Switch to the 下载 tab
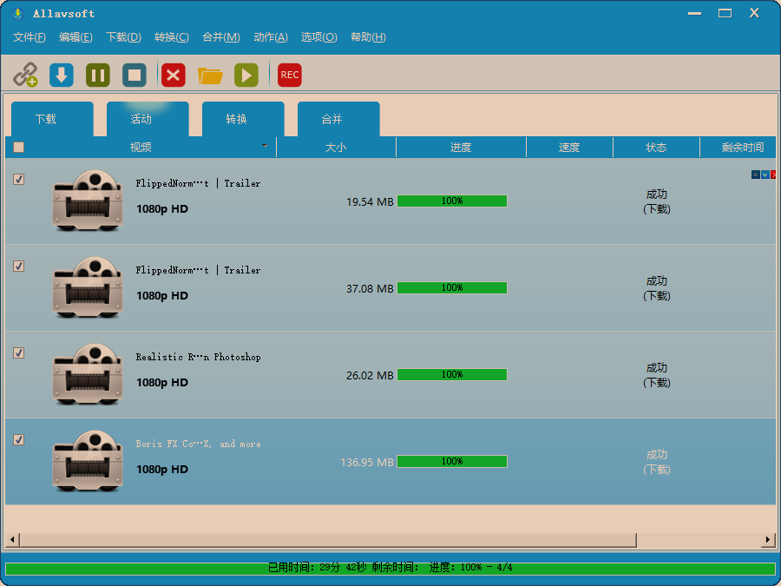 (x=52, y=119)
